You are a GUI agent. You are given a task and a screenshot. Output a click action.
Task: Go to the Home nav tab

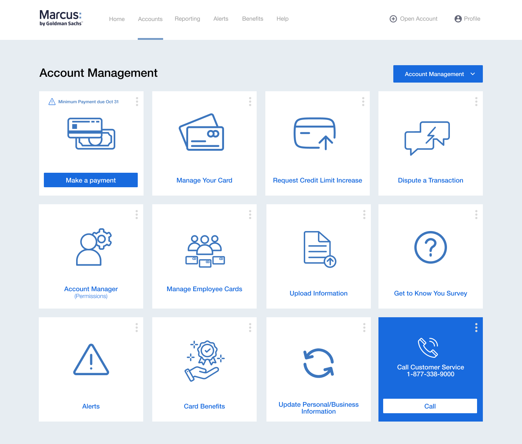click(117, 19)
